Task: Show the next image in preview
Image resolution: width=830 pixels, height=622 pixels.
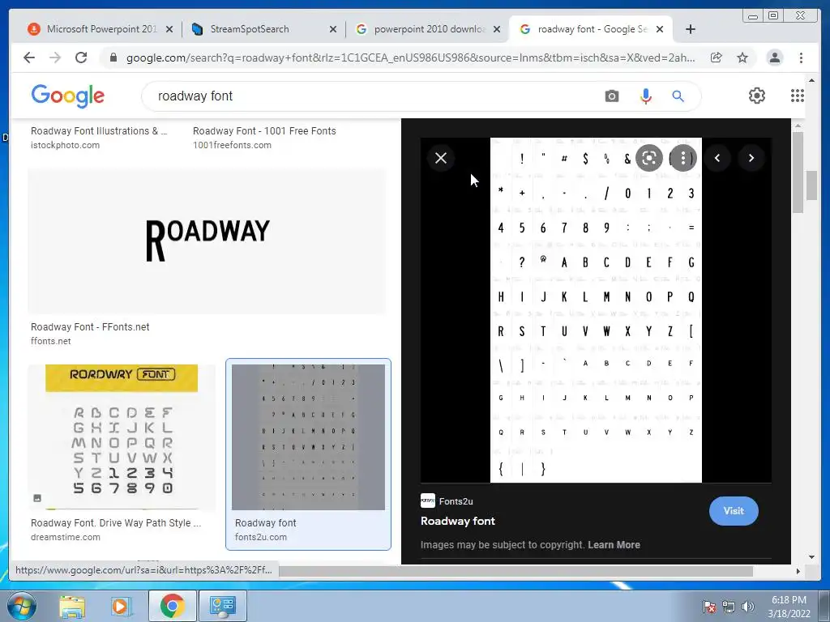Action: pyautogui.click(x=751, y=158)
